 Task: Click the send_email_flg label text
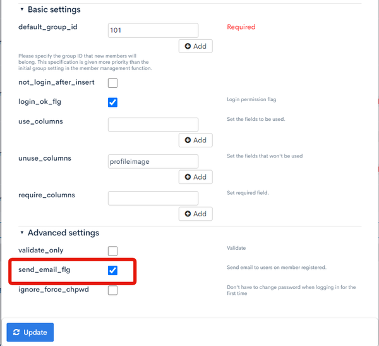click(x=44, y=269)
